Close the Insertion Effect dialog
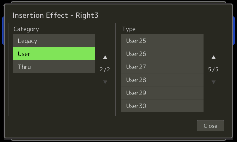The width and height of the screenshot is (237, 142). [210, 126]
